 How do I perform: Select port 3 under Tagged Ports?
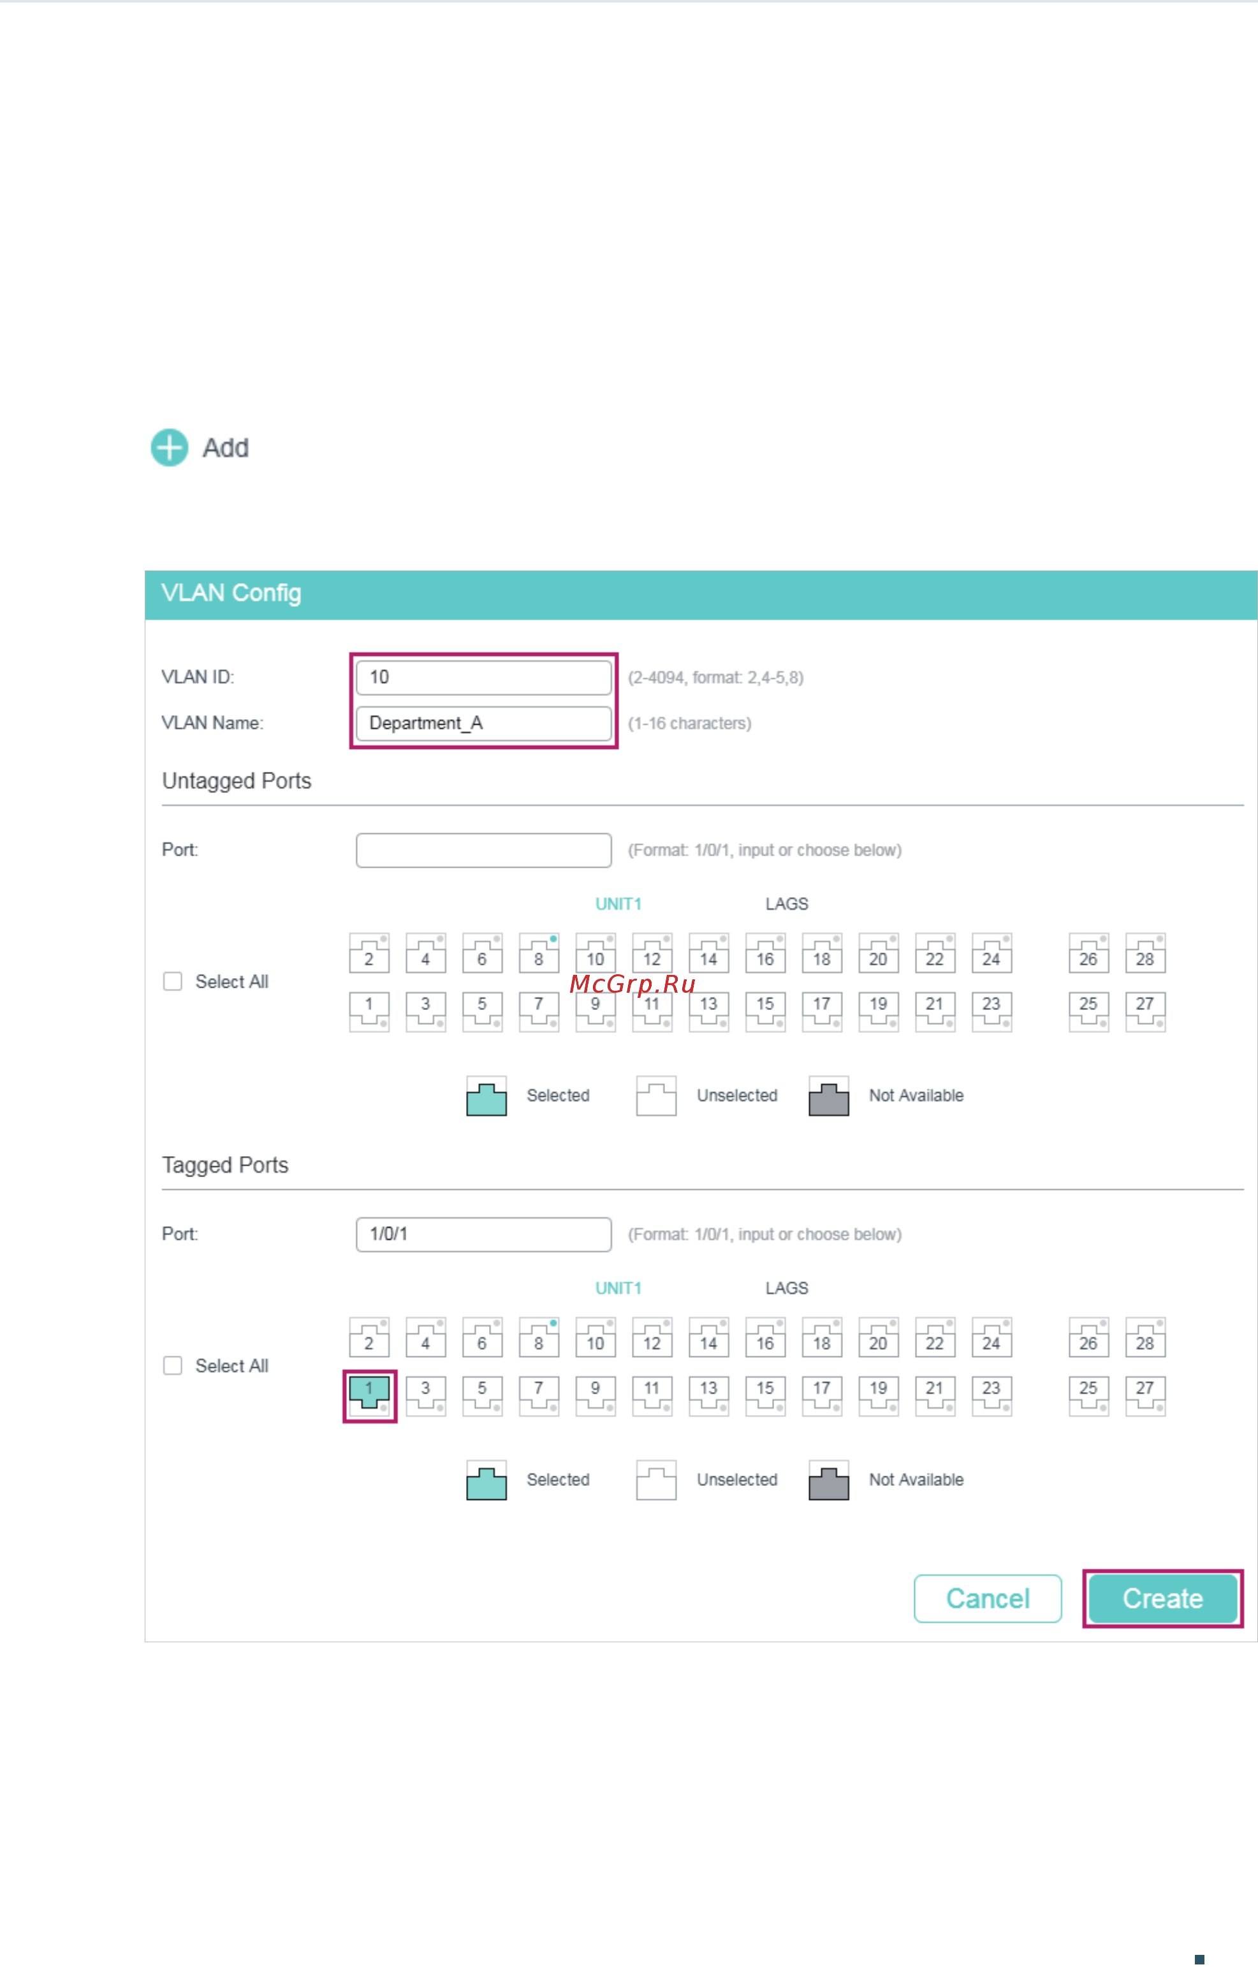click(425, 1396)
